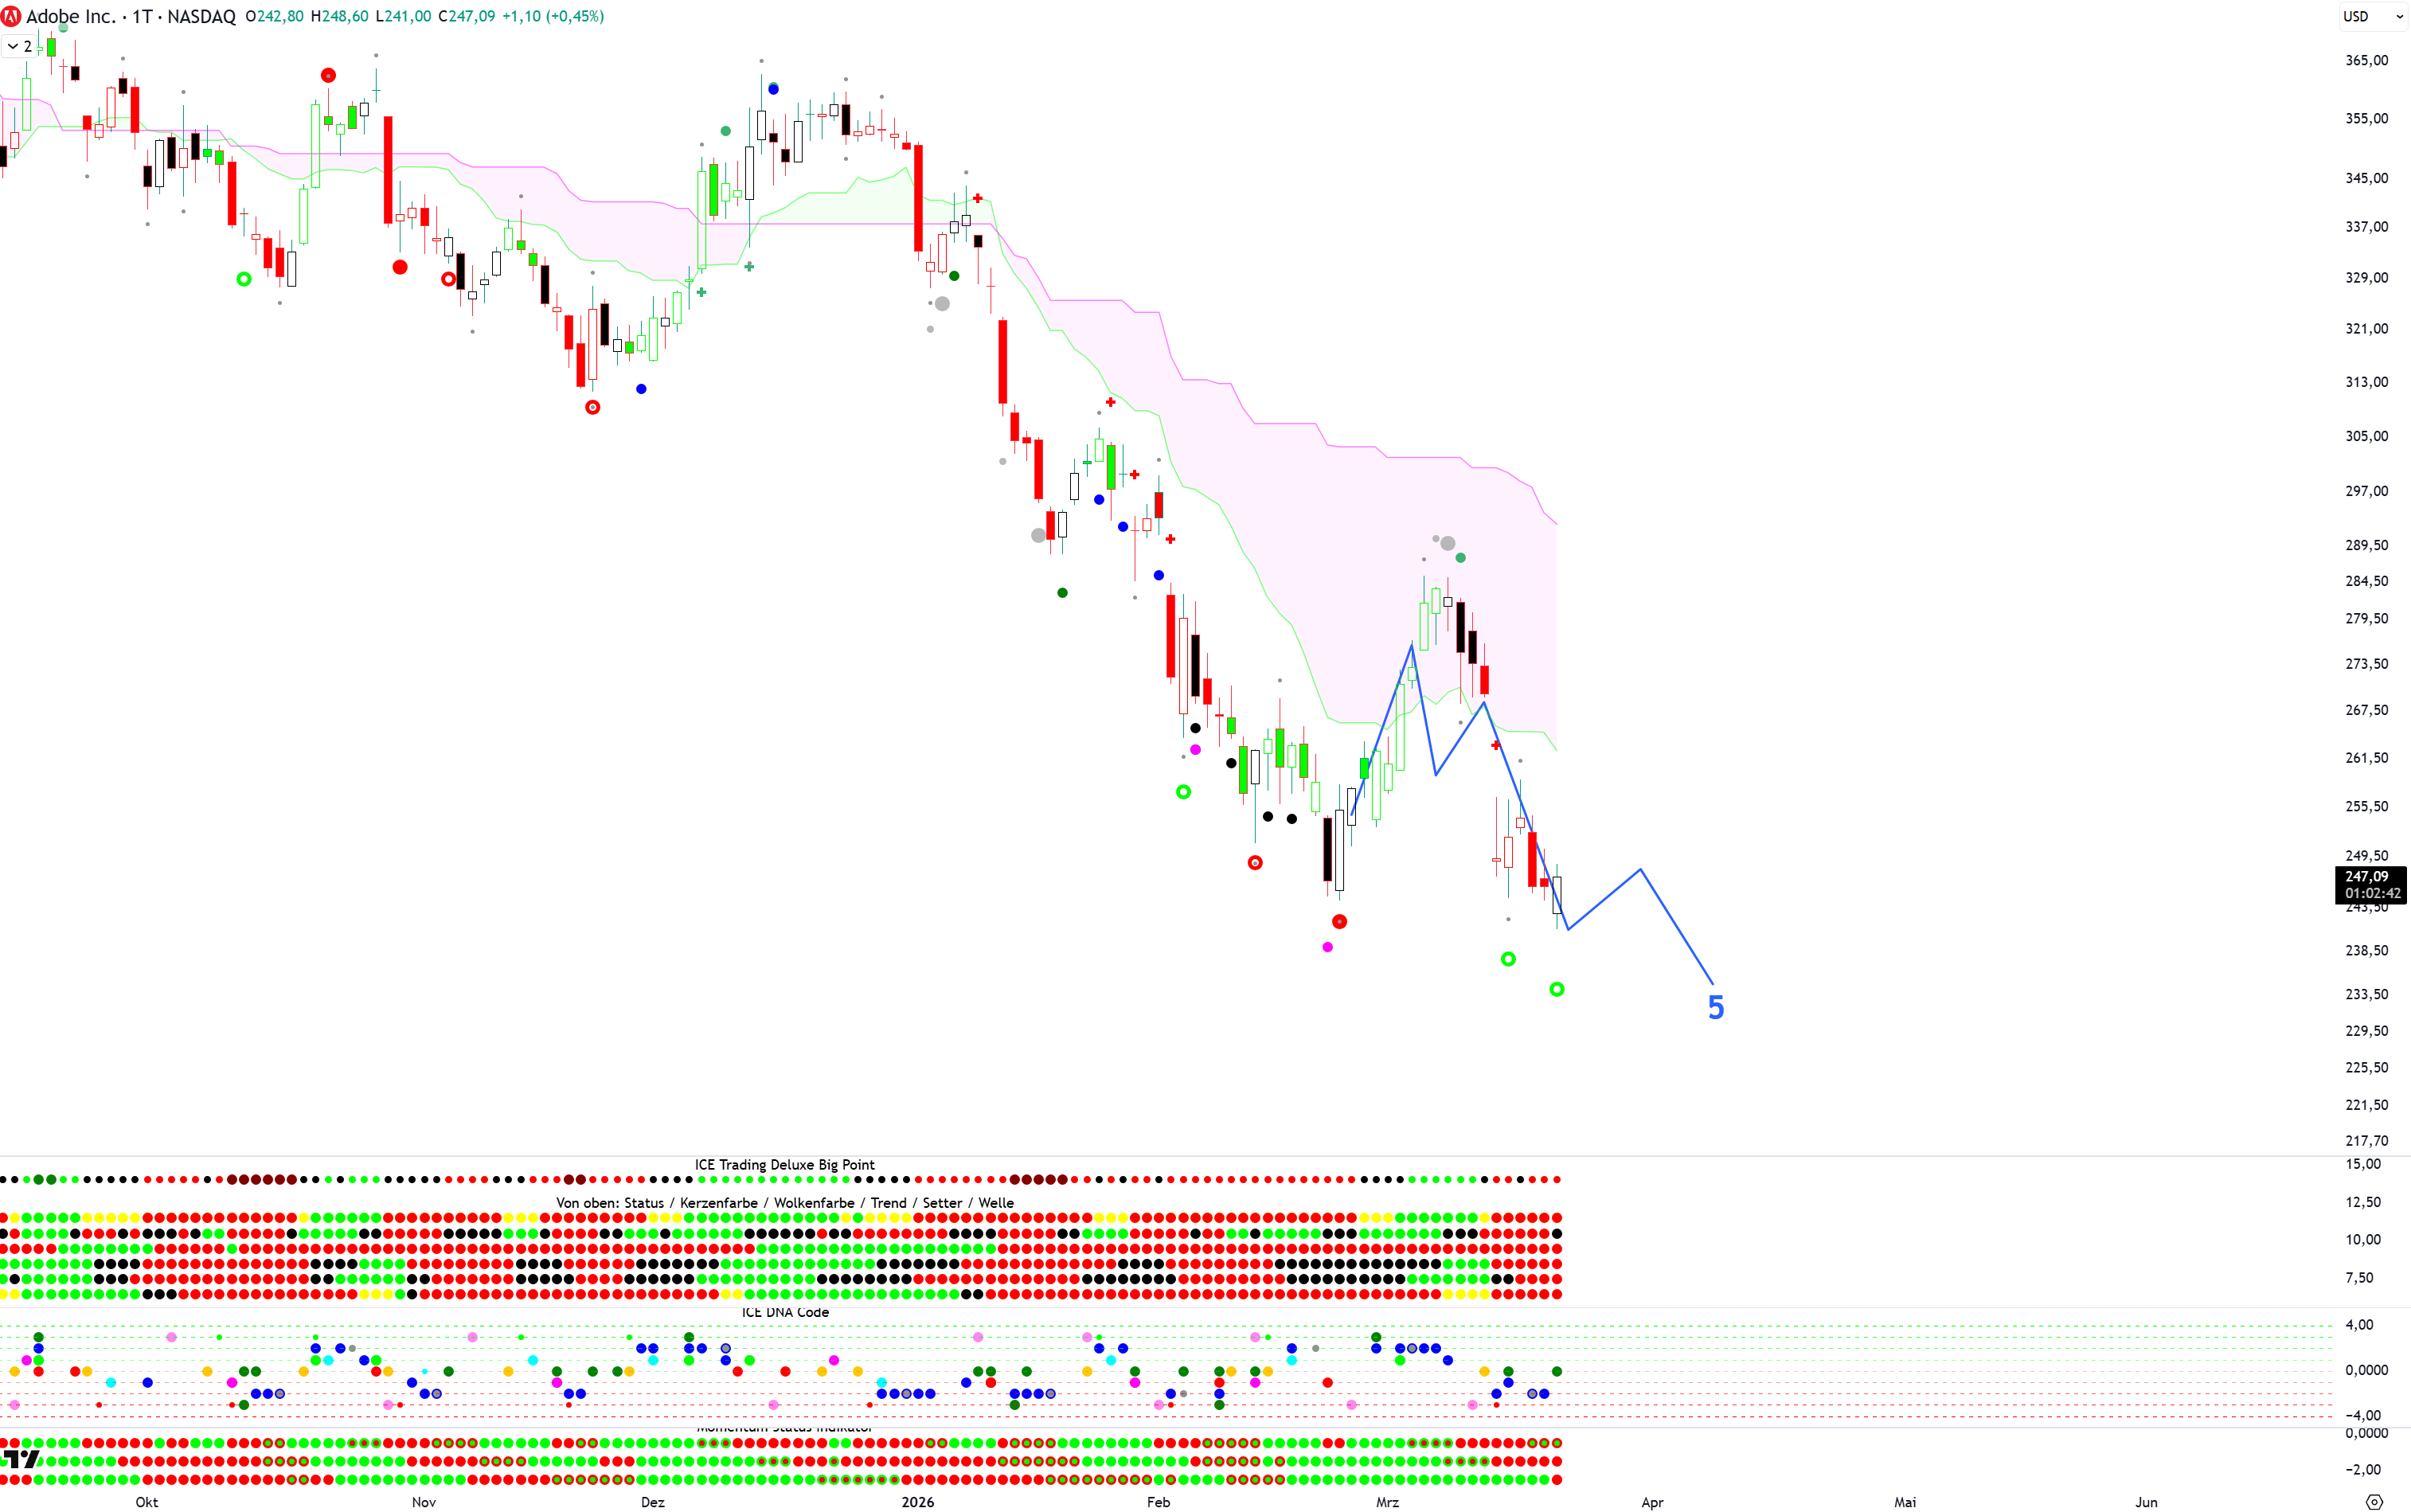Click the 2026 label on time axis
Viewport: 2411px width, 1512px height.
point(917,1502)
